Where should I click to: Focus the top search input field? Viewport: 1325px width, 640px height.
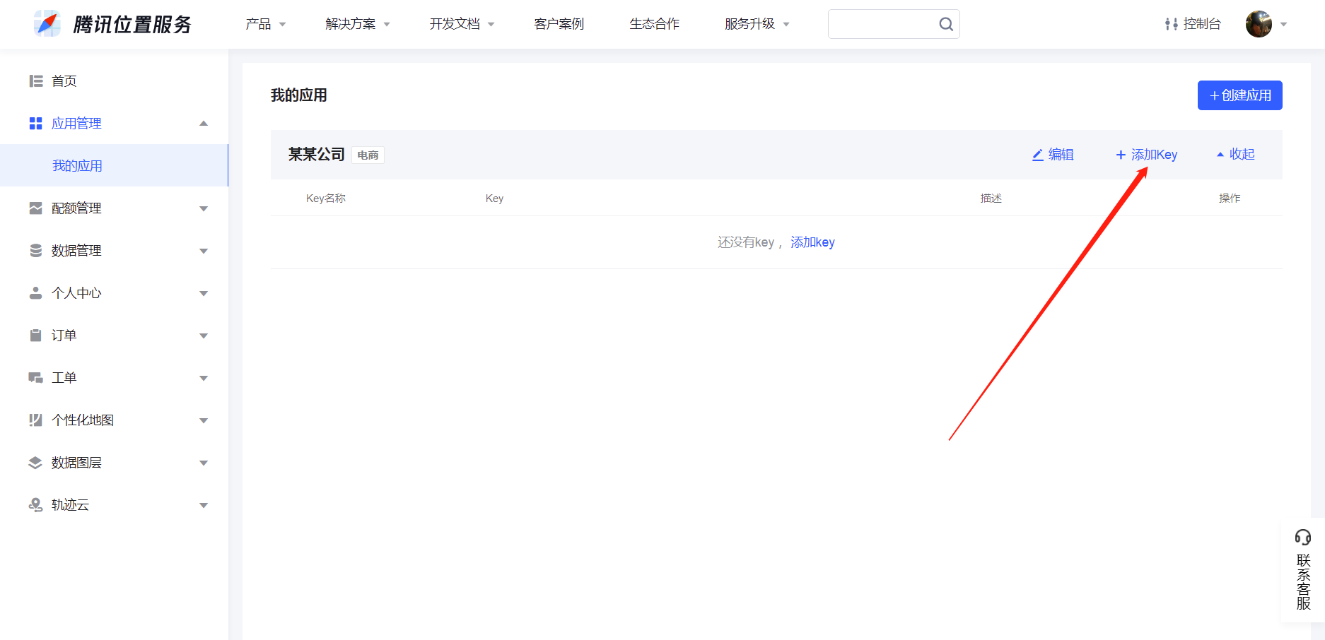pos(882,24)
